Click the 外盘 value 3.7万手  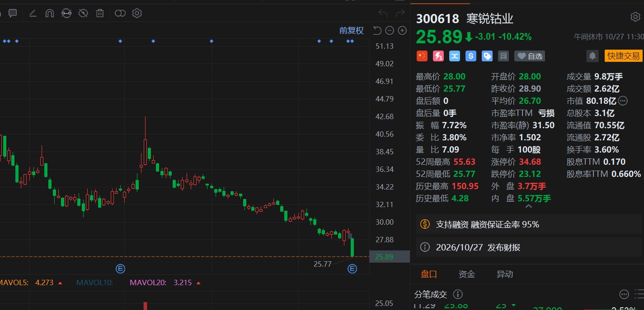pyautogui.click(x=532, y=186)
